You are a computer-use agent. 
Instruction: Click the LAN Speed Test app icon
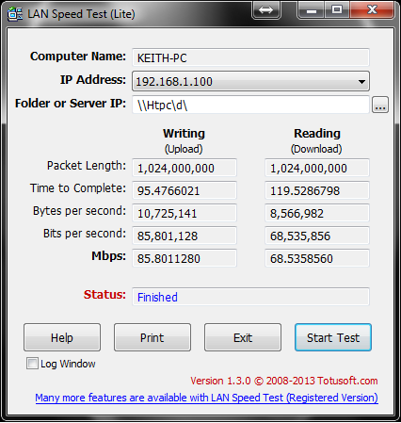pos(15,14)
